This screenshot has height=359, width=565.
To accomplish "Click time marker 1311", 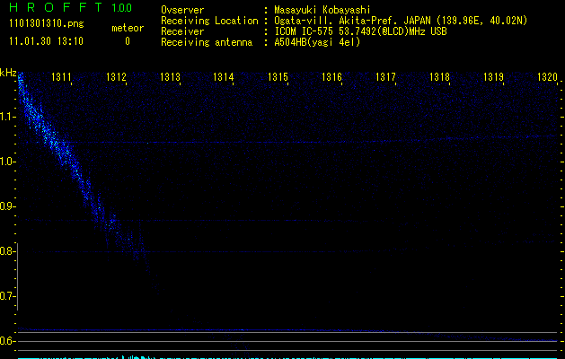I will pyautogui.click(x=61, y=77).
